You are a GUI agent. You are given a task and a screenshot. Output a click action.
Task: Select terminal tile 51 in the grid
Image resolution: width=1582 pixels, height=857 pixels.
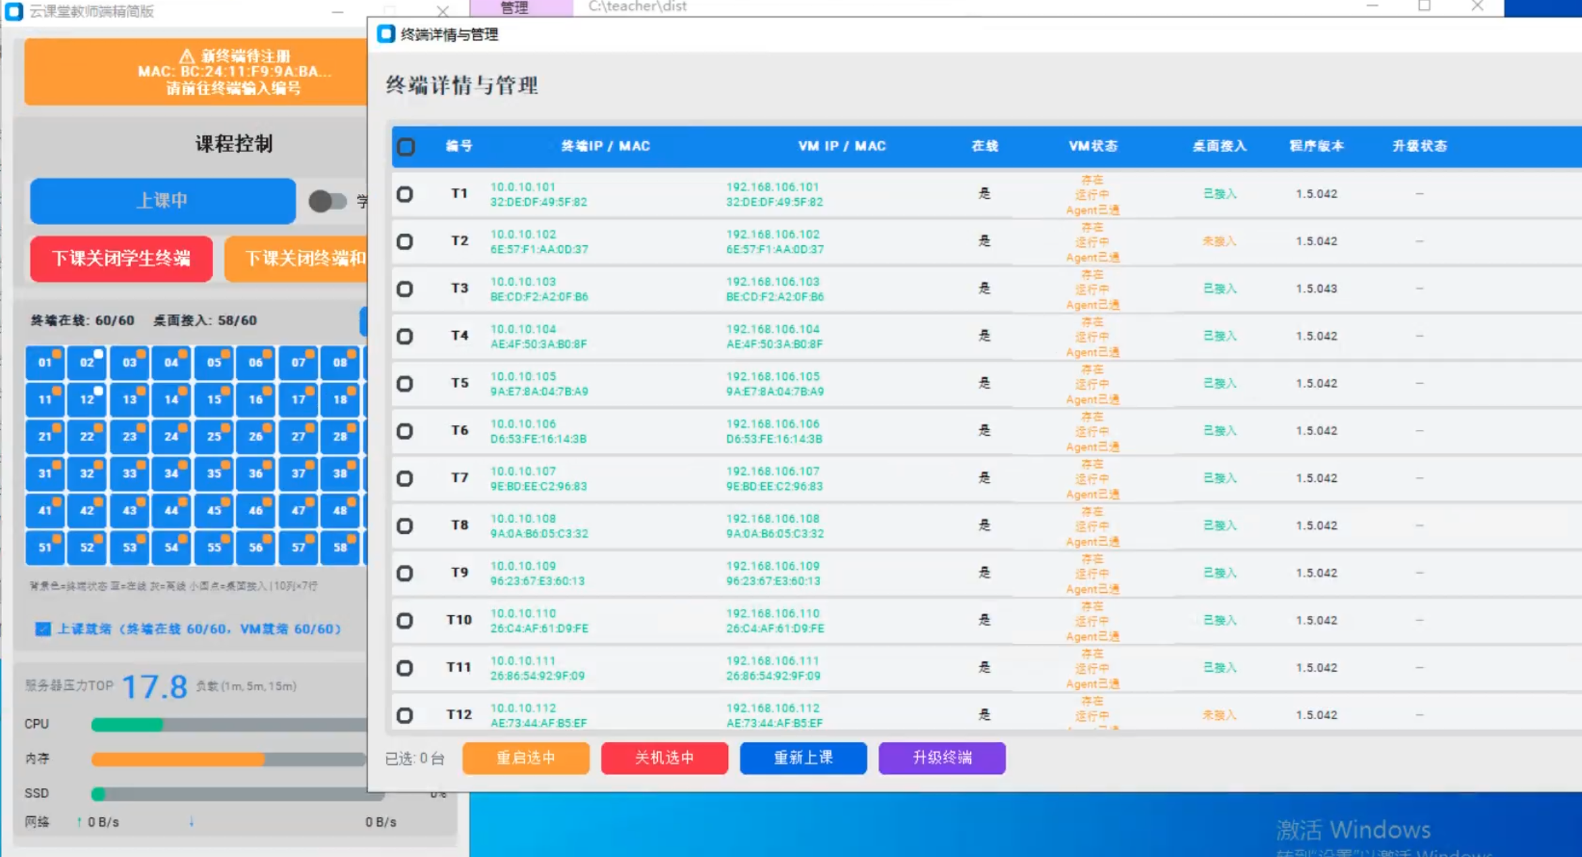[45, 547]
